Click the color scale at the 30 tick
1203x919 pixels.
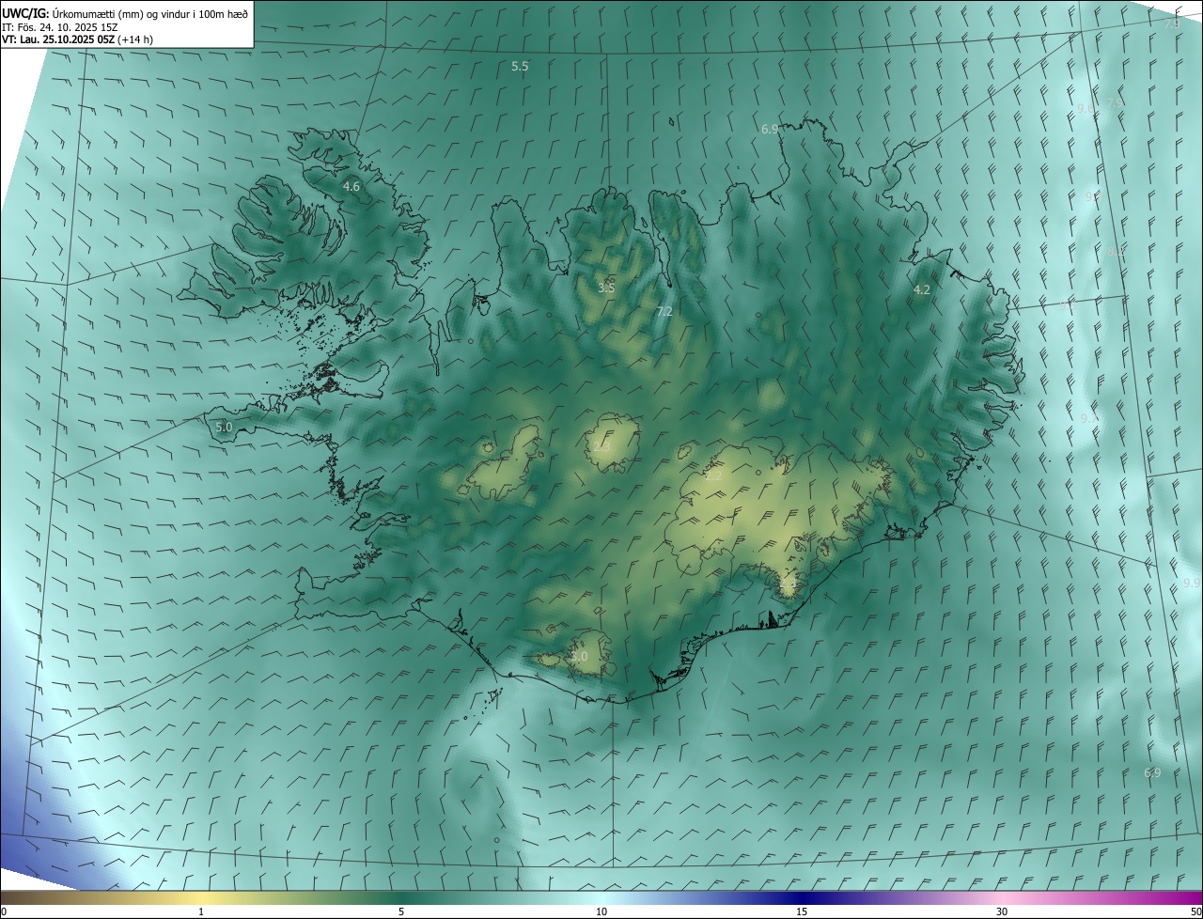tap(1002, 911)
